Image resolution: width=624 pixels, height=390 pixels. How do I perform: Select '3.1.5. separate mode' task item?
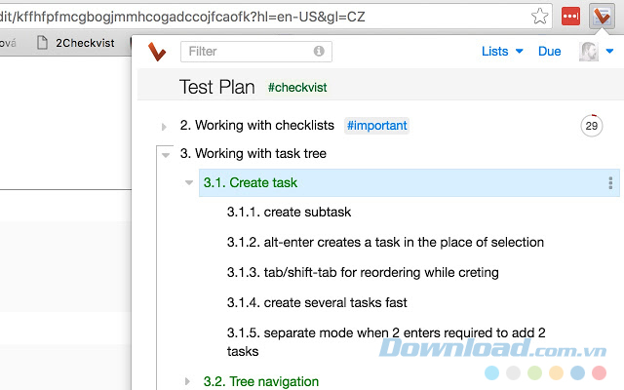point(386,342)
